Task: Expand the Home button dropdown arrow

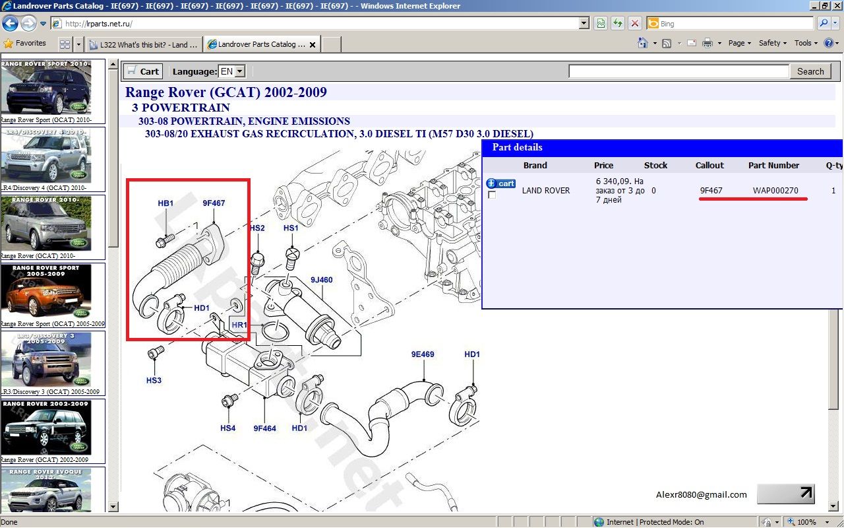Action: point(655,44)
